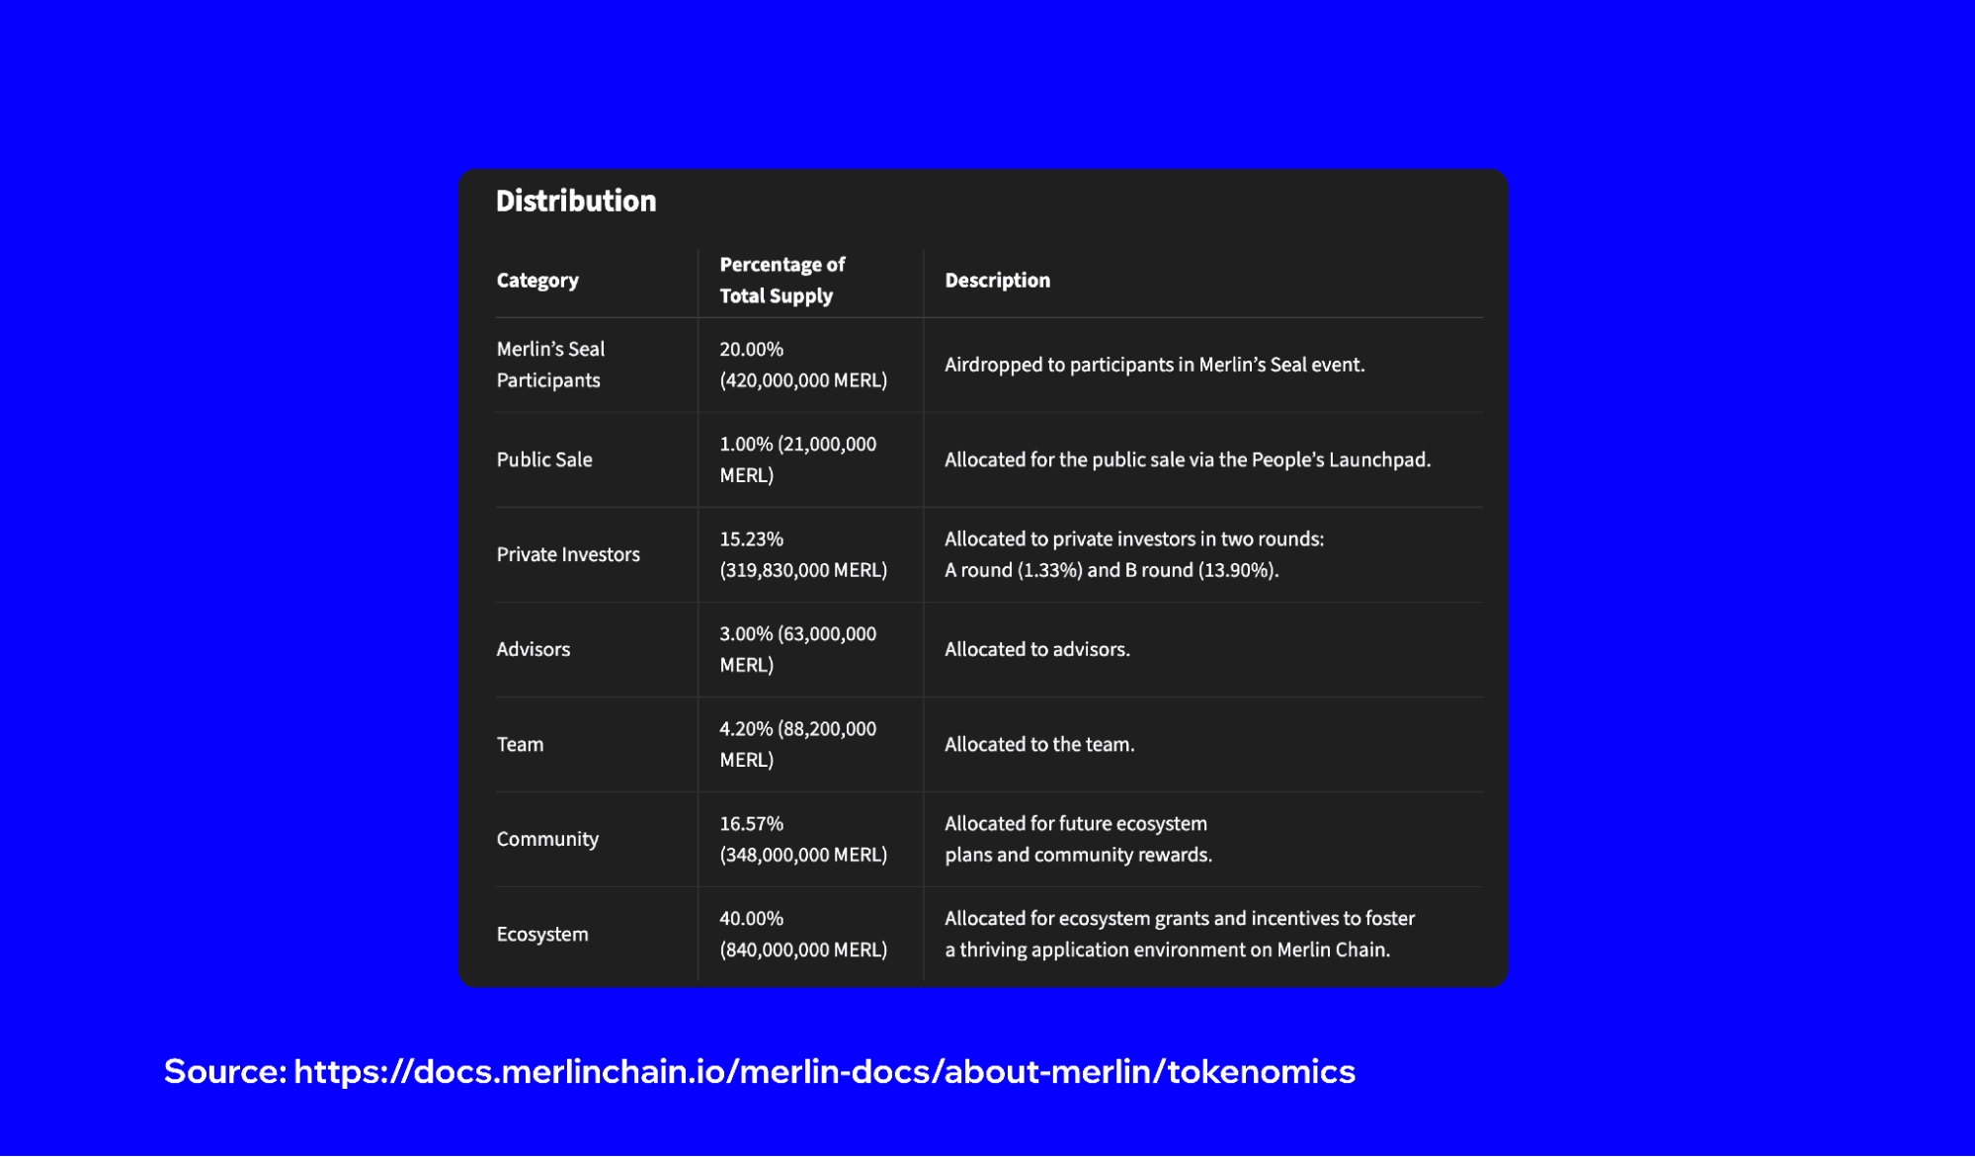Select the Public Sale category cell
Viewport: 1975px width, 1157px height.
point(543,458)
